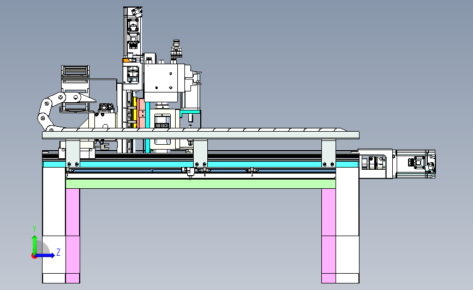Select the left white outer leg
The width and height of the screenshot is (473, 290).
point(54,225)
